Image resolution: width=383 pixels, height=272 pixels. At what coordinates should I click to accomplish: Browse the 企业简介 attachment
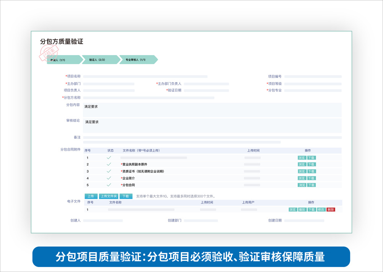(x=302, y=178)
